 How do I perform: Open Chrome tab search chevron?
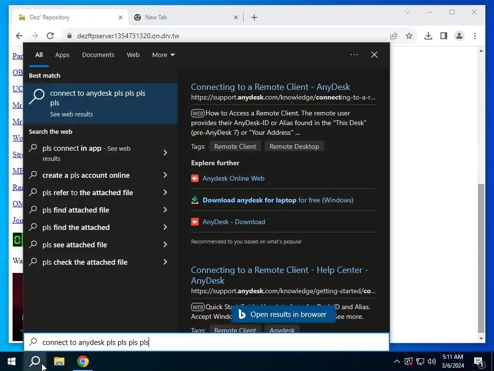tap(407, 12)
